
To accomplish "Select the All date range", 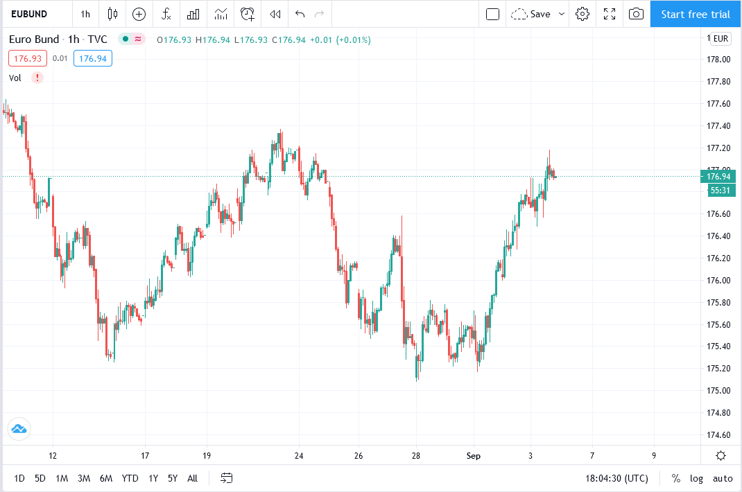I will click(x=192, y=478).
